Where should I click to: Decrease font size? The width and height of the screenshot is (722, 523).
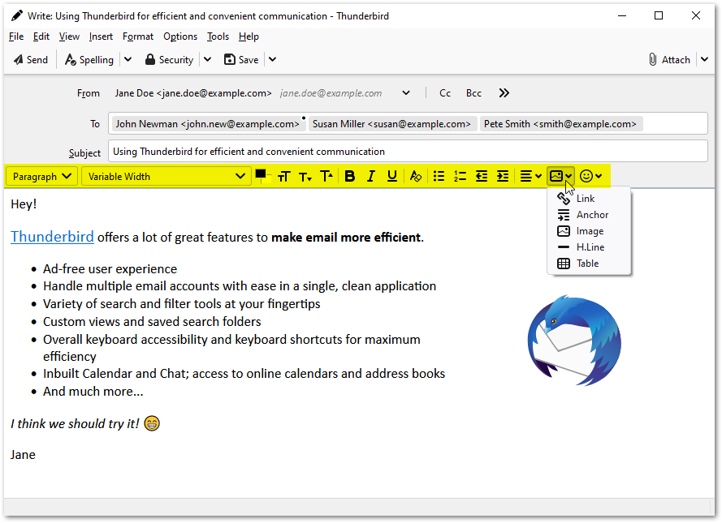[x=305, y=177]
